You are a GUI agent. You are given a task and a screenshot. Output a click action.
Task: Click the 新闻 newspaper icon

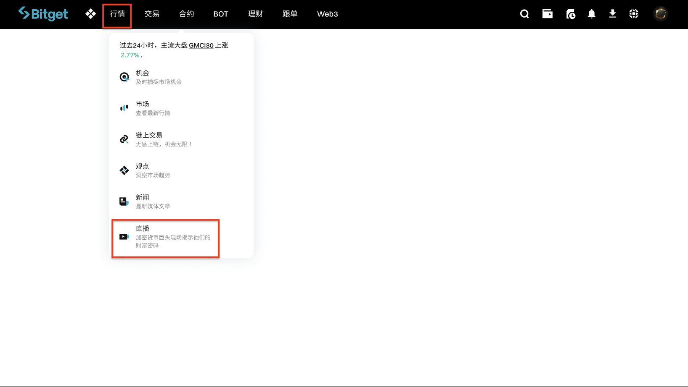[124, 201]
